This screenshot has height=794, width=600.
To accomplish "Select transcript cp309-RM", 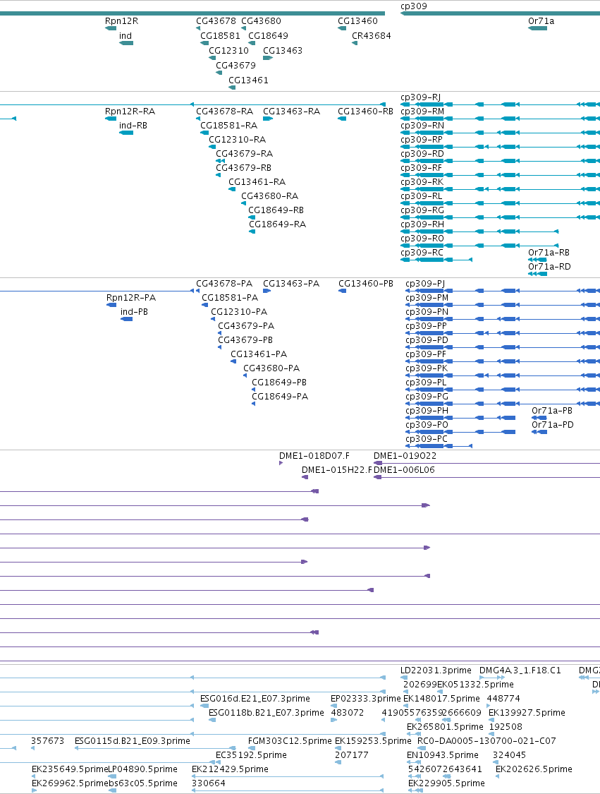I will pyautogui.click(x=422, y=112).
